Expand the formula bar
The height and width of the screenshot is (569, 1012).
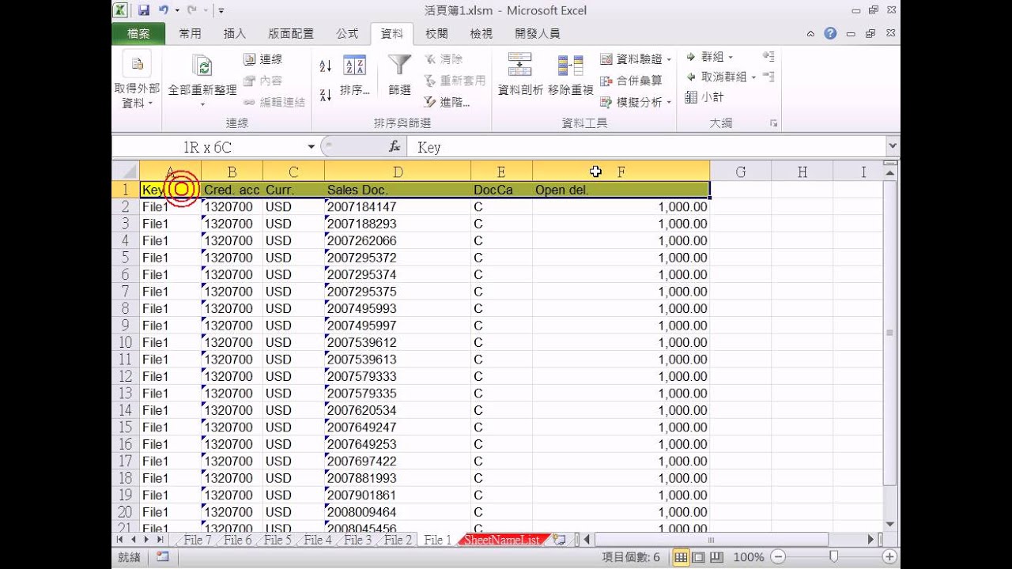point(893,146)
